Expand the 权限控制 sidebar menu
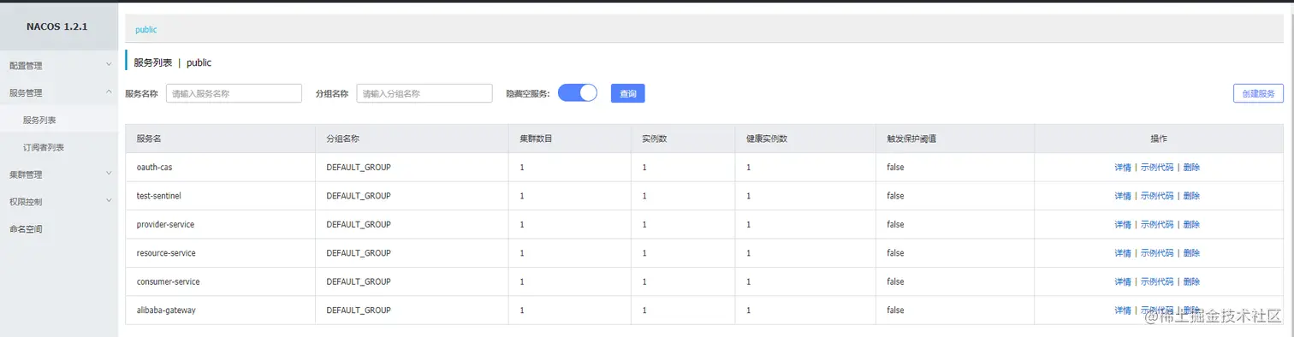 (59, 202)
